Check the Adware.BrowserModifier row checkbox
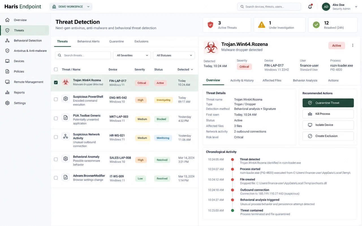362x226 pixels. (56, 178)
